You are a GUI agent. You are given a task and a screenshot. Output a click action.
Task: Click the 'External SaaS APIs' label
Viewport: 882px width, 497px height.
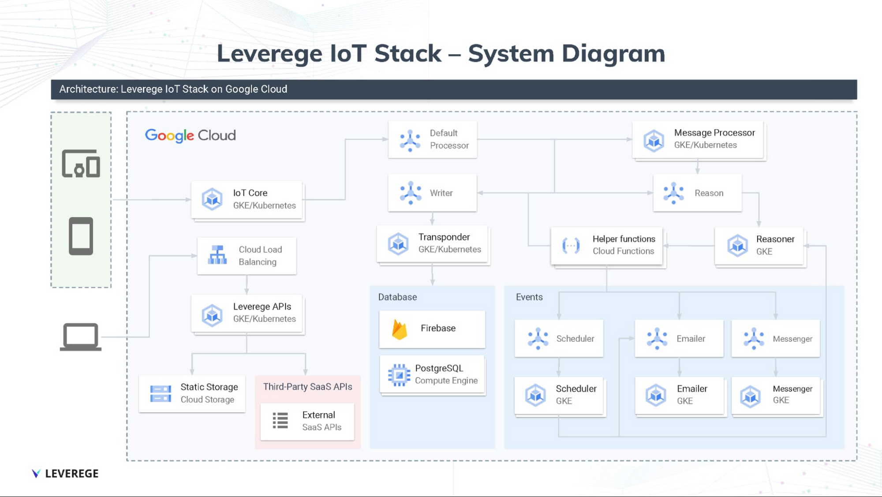coord(321,421)
